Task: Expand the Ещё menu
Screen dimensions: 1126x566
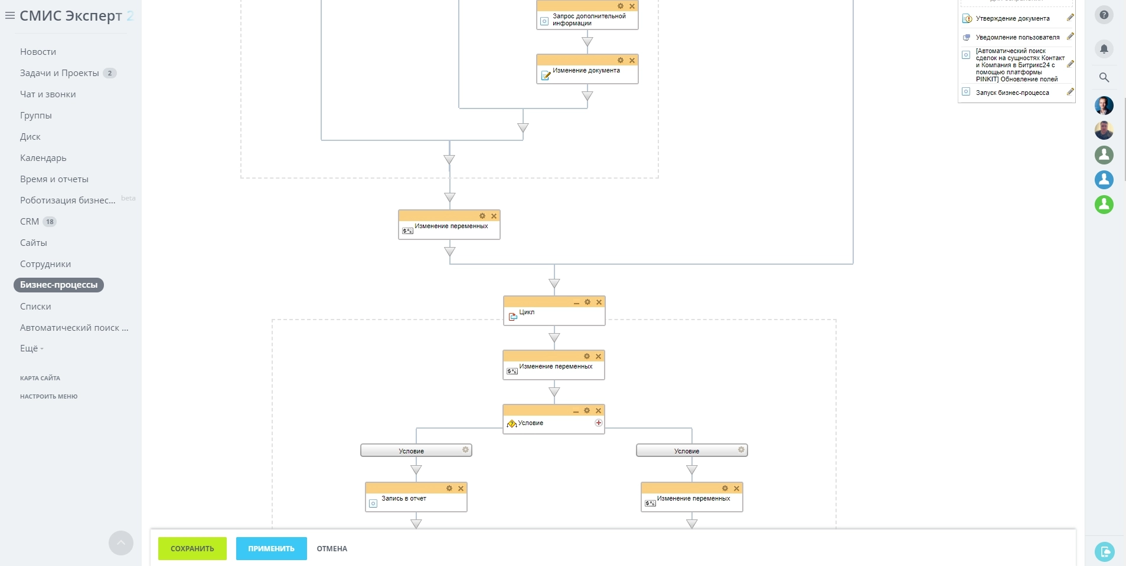Action: pos(31,348)
